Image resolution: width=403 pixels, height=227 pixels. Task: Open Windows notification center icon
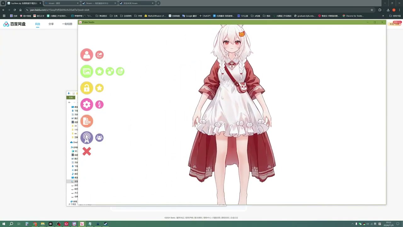click(x=398, y=224)
